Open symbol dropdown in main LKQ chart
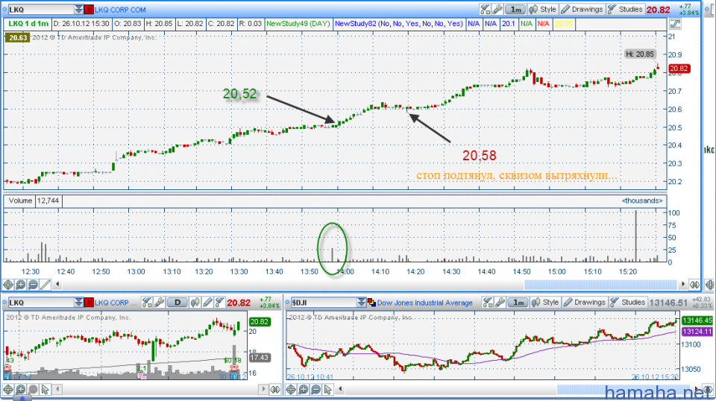The width and height of the screenshot is (716, 401). tap(79, 10)
